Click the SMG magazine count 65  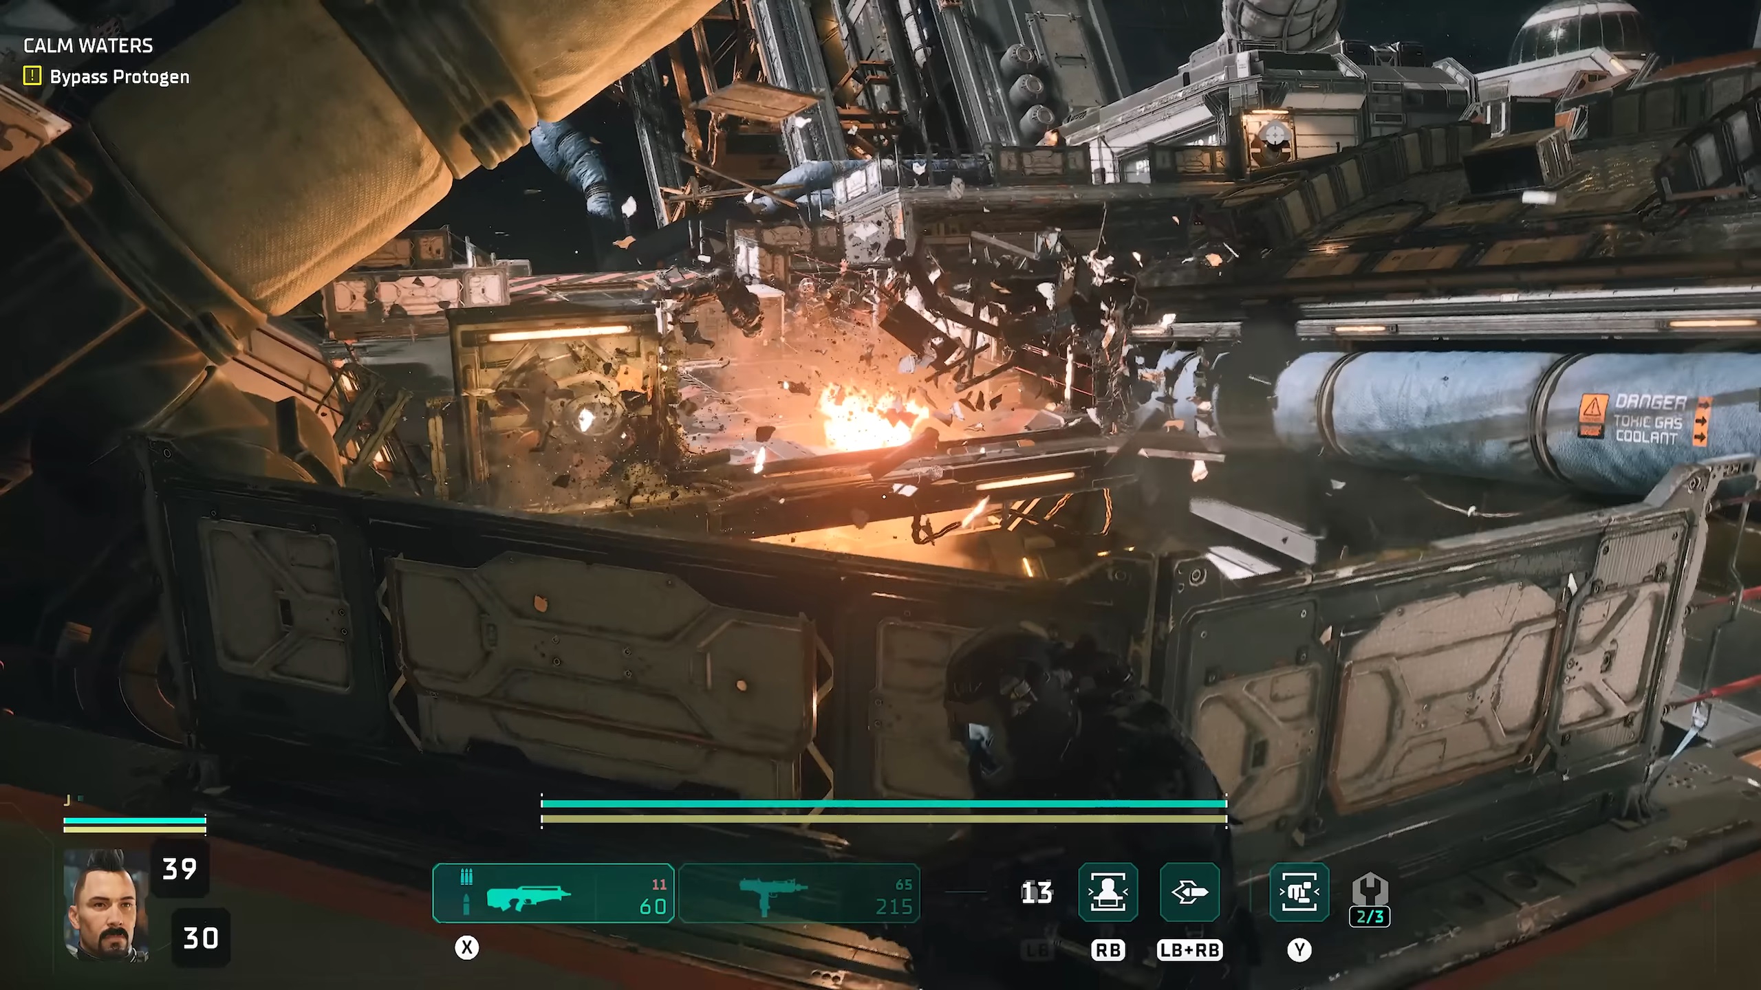[904, 885]
